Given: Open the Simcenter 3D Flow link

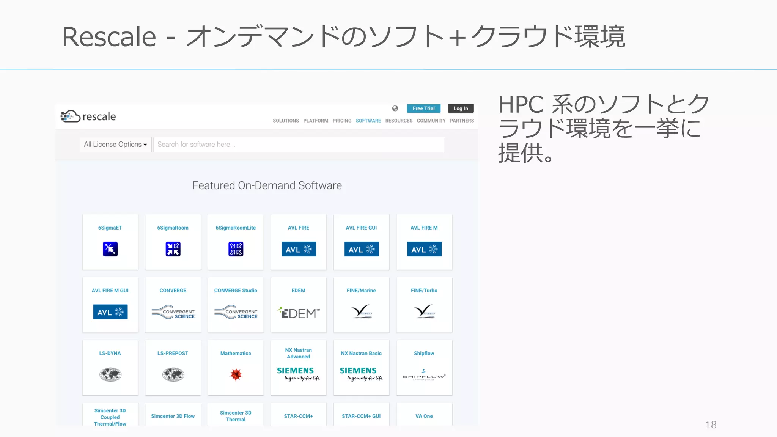Looking at the screenshot, I should (173, 416).
